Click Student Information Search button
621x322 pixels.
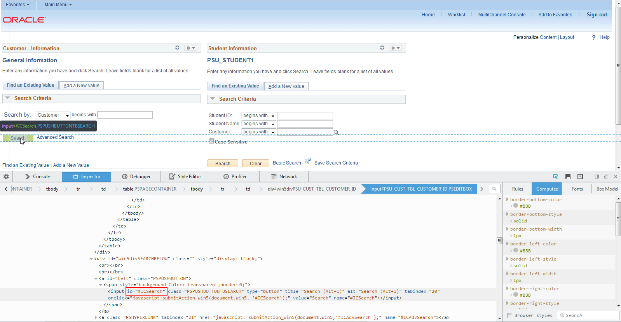pyautogui.click(x=223, y=163)
